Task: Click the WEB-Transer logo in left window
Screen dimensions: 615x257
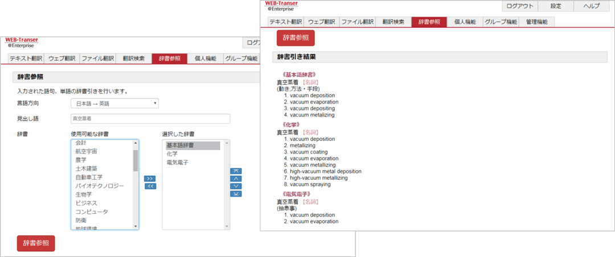Action: [22, 42]
